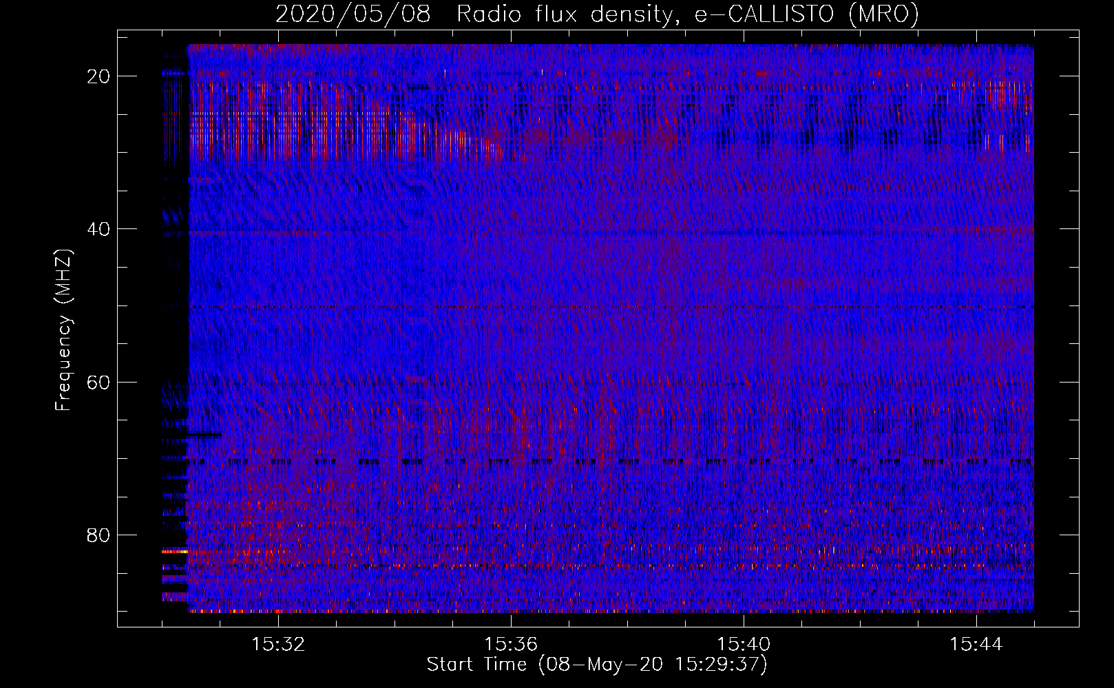Click the 20 MHz frequency tick label
Viewport: 1114px width, 688px height.
[x=99, y=76]
